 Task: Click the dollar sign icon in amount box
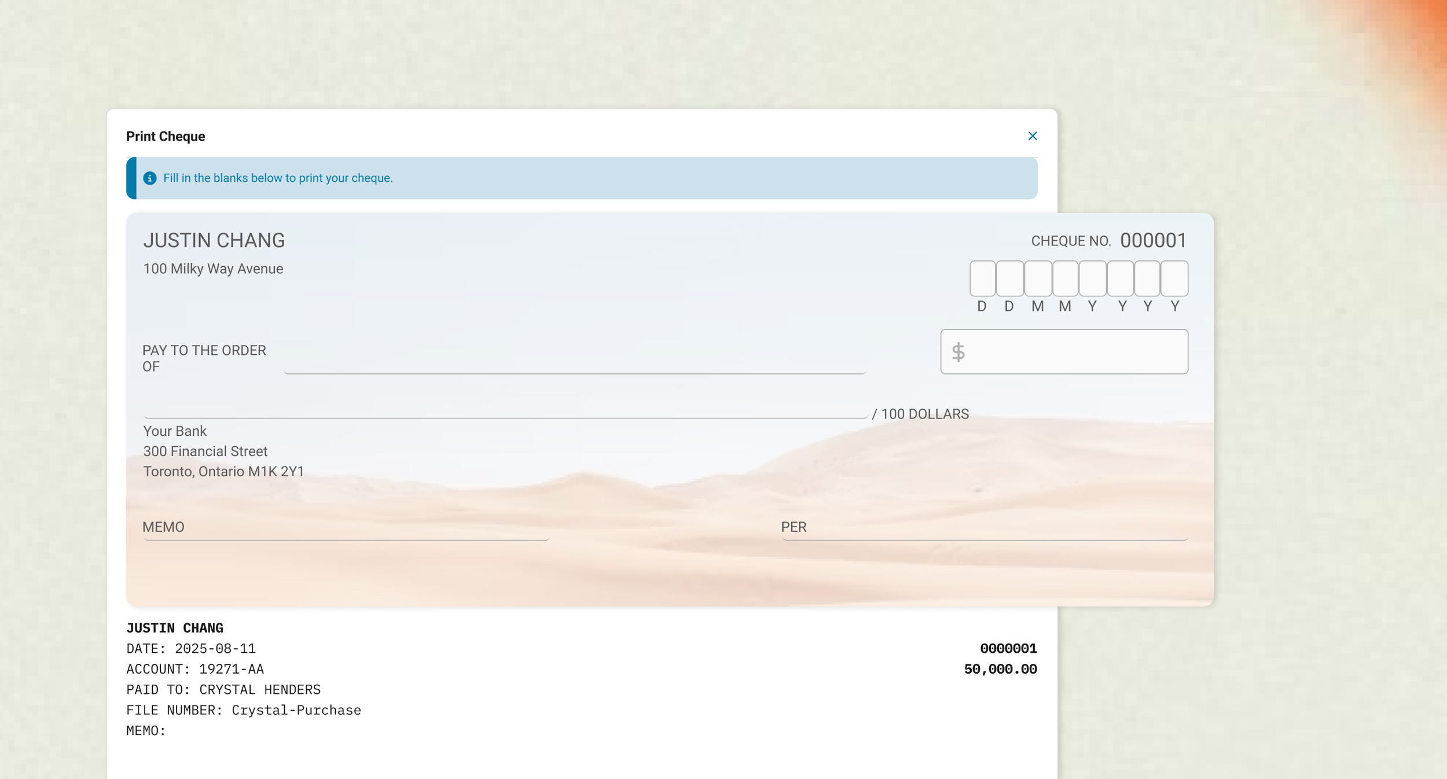[x=958, y=352]
